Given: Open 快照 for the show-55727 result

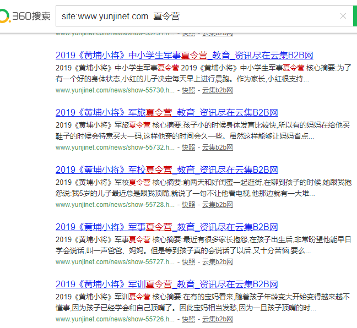Looking at the screenshot, I should pos(188,262).
